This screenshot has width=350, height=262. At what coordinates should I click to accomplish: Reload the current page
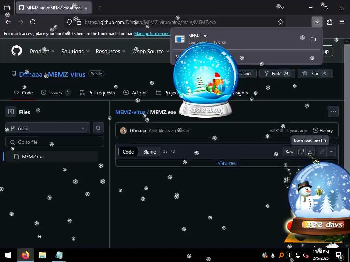pyautogui.click(x=33, y=22)
